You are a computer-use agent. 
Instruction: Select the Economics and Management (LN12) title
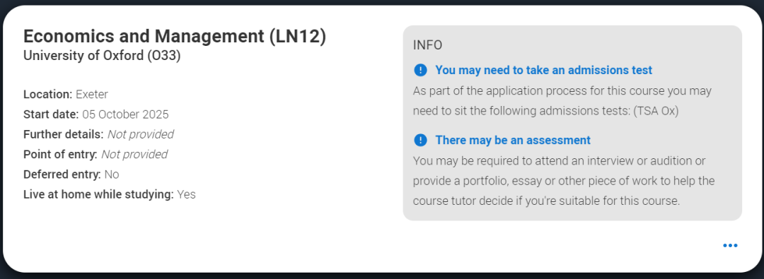coord(175,37)
